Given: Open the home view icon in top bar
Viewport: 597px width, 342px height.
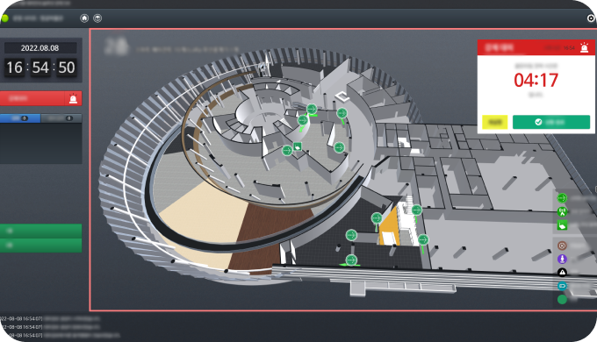Looking at the screenshot, I should point(84,18).
